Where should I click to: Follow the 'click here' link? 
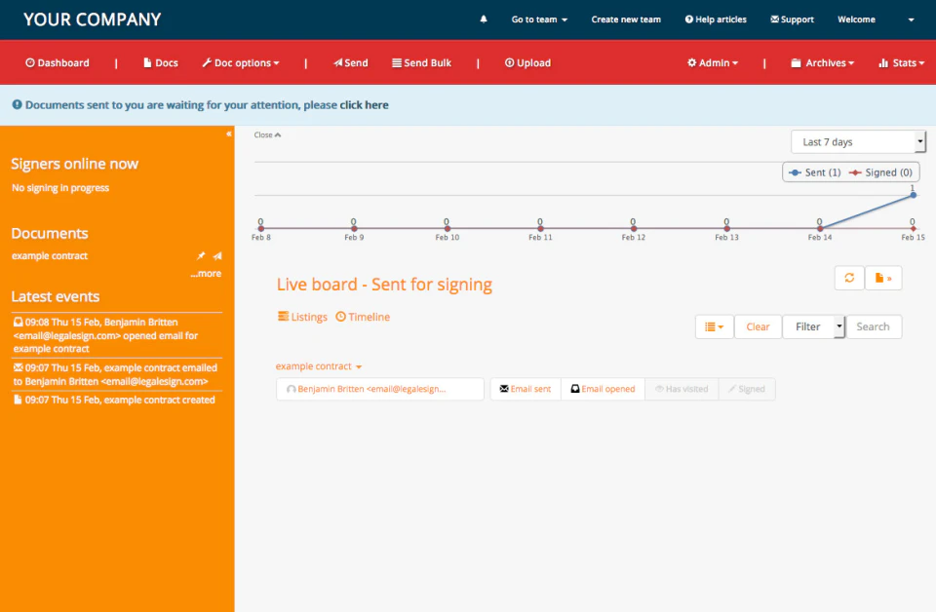click(364, 105)
